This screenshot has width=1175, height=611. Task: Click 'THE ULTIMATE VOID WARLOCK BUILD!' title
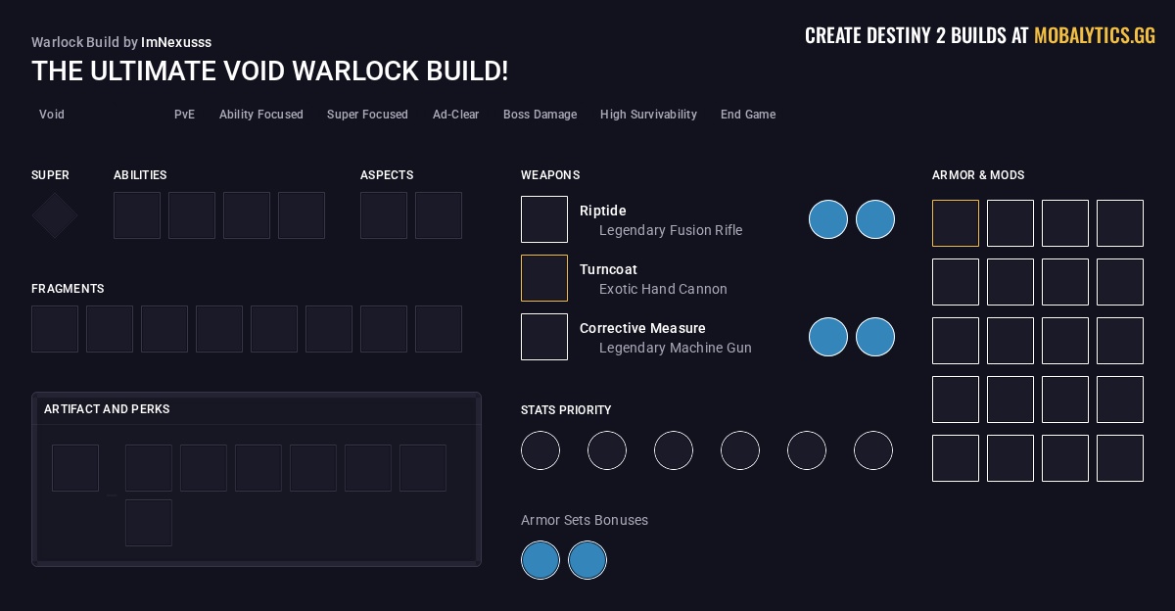(x=270, y=71)
